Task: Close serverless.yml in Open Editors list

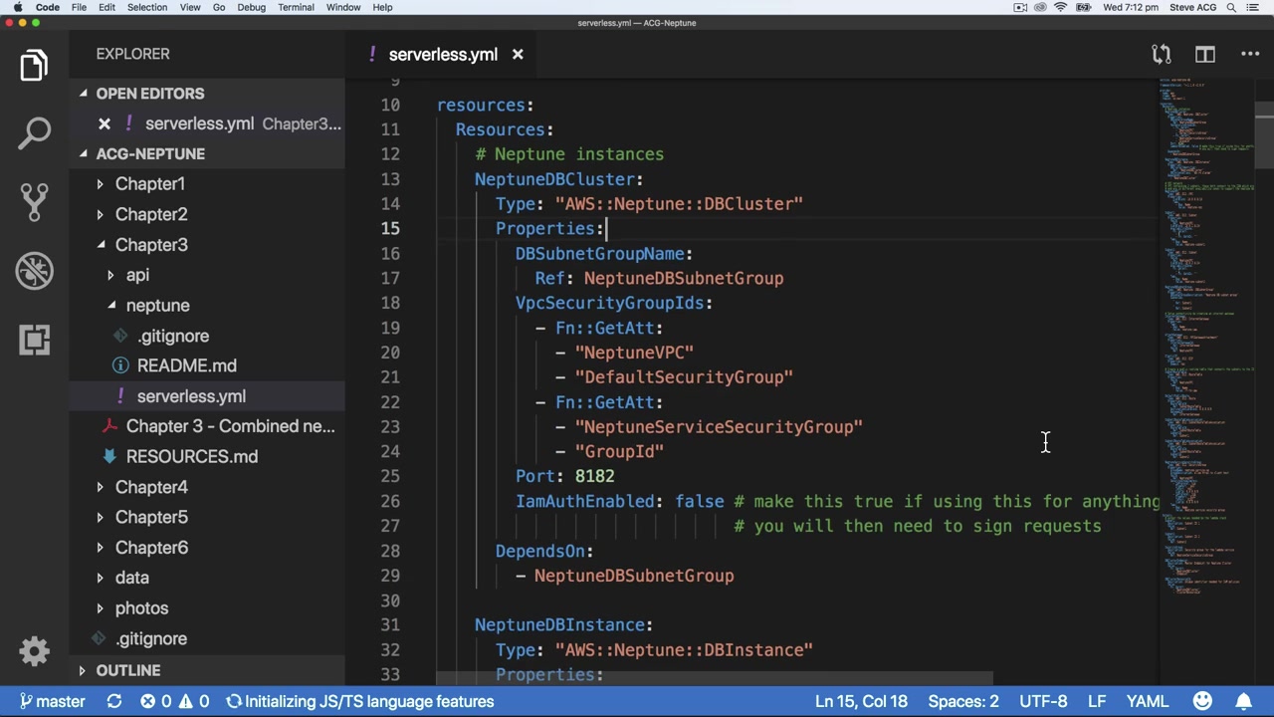Action: (105, 123)
